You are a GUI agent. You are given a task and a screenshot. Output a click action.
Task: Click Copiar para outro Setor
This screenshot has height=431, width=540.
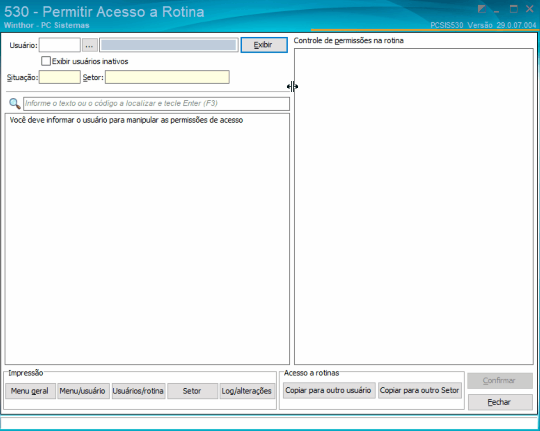coord(420,390)
